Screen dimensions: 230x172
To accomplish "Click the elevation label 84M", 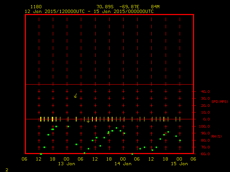I will (155, 7).
